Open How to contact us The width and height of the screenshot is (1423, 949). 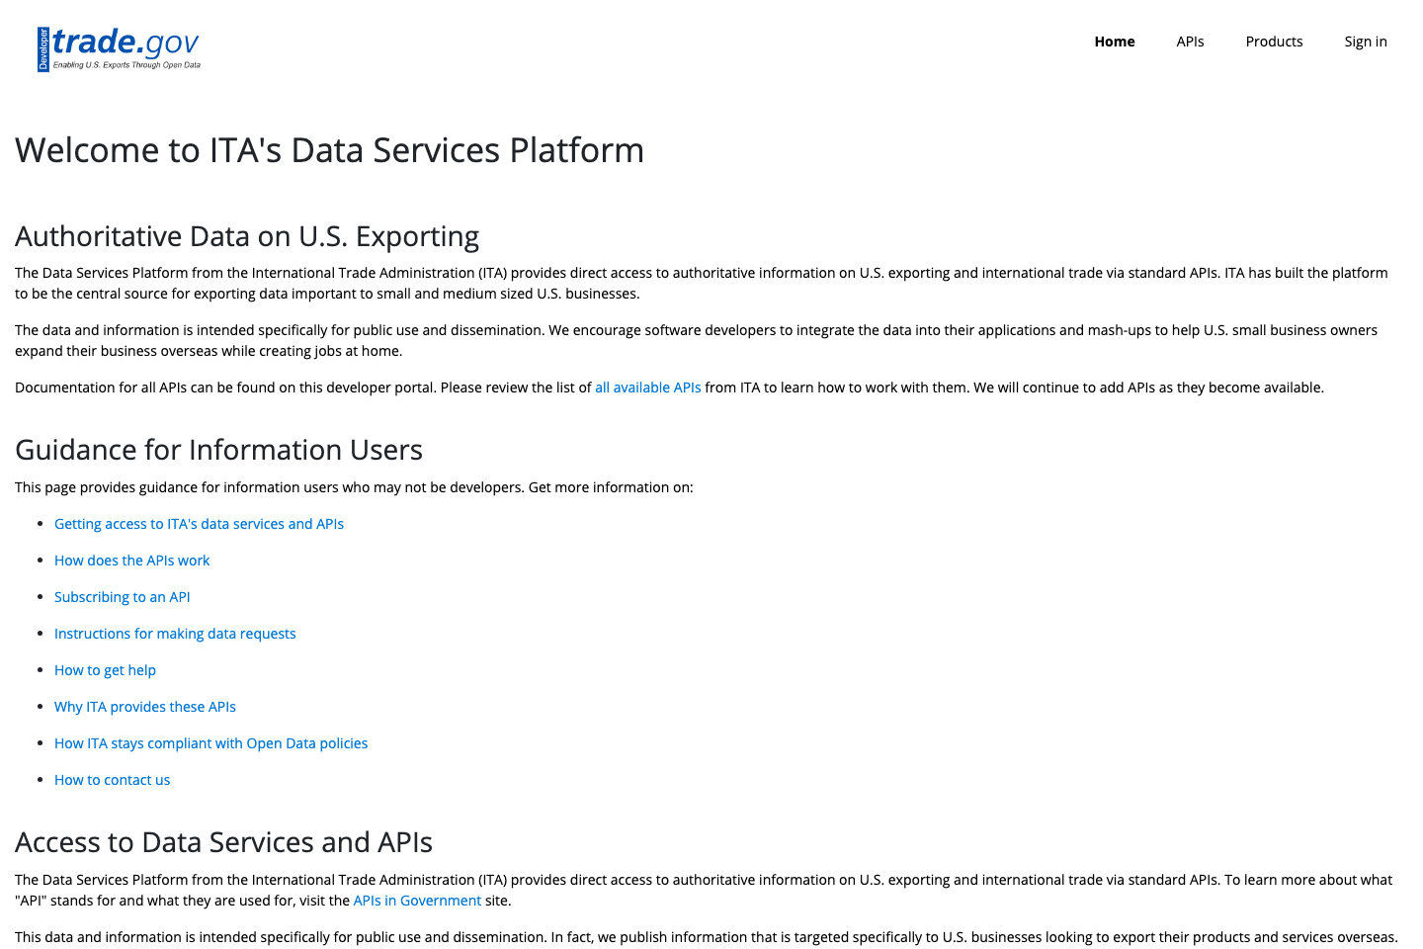point(112,779)
